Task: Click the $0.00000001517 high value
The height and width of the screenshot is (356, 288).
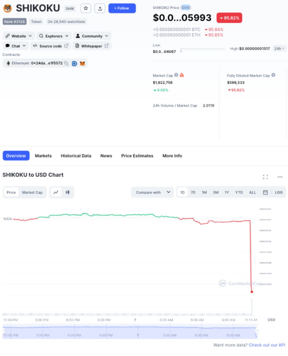Action: point(254,49)
